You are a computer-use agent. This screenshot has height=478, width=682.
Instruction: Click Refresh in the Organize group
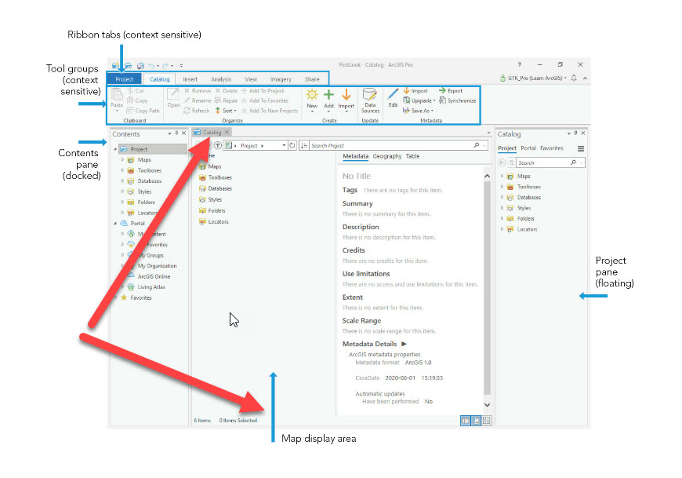point(197,111)
